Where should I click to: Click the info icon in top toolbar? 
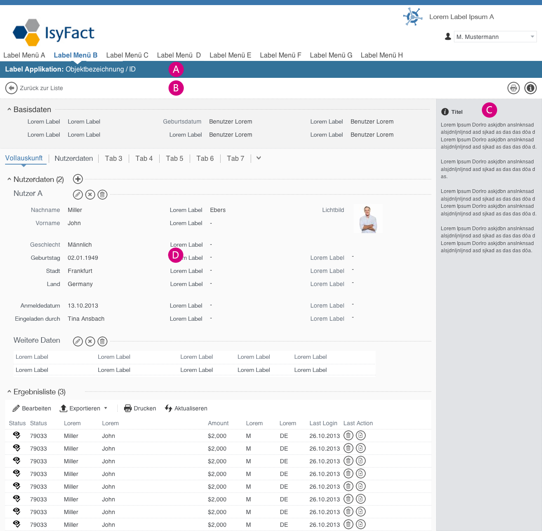530,88
